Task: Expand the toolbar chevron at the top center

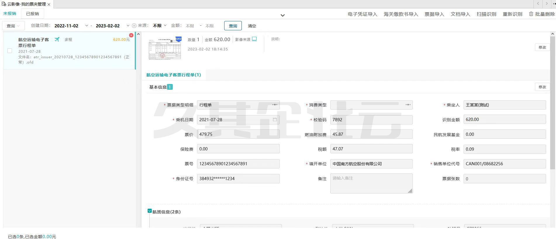Action: pyautogui.click(x=282, y=15)
